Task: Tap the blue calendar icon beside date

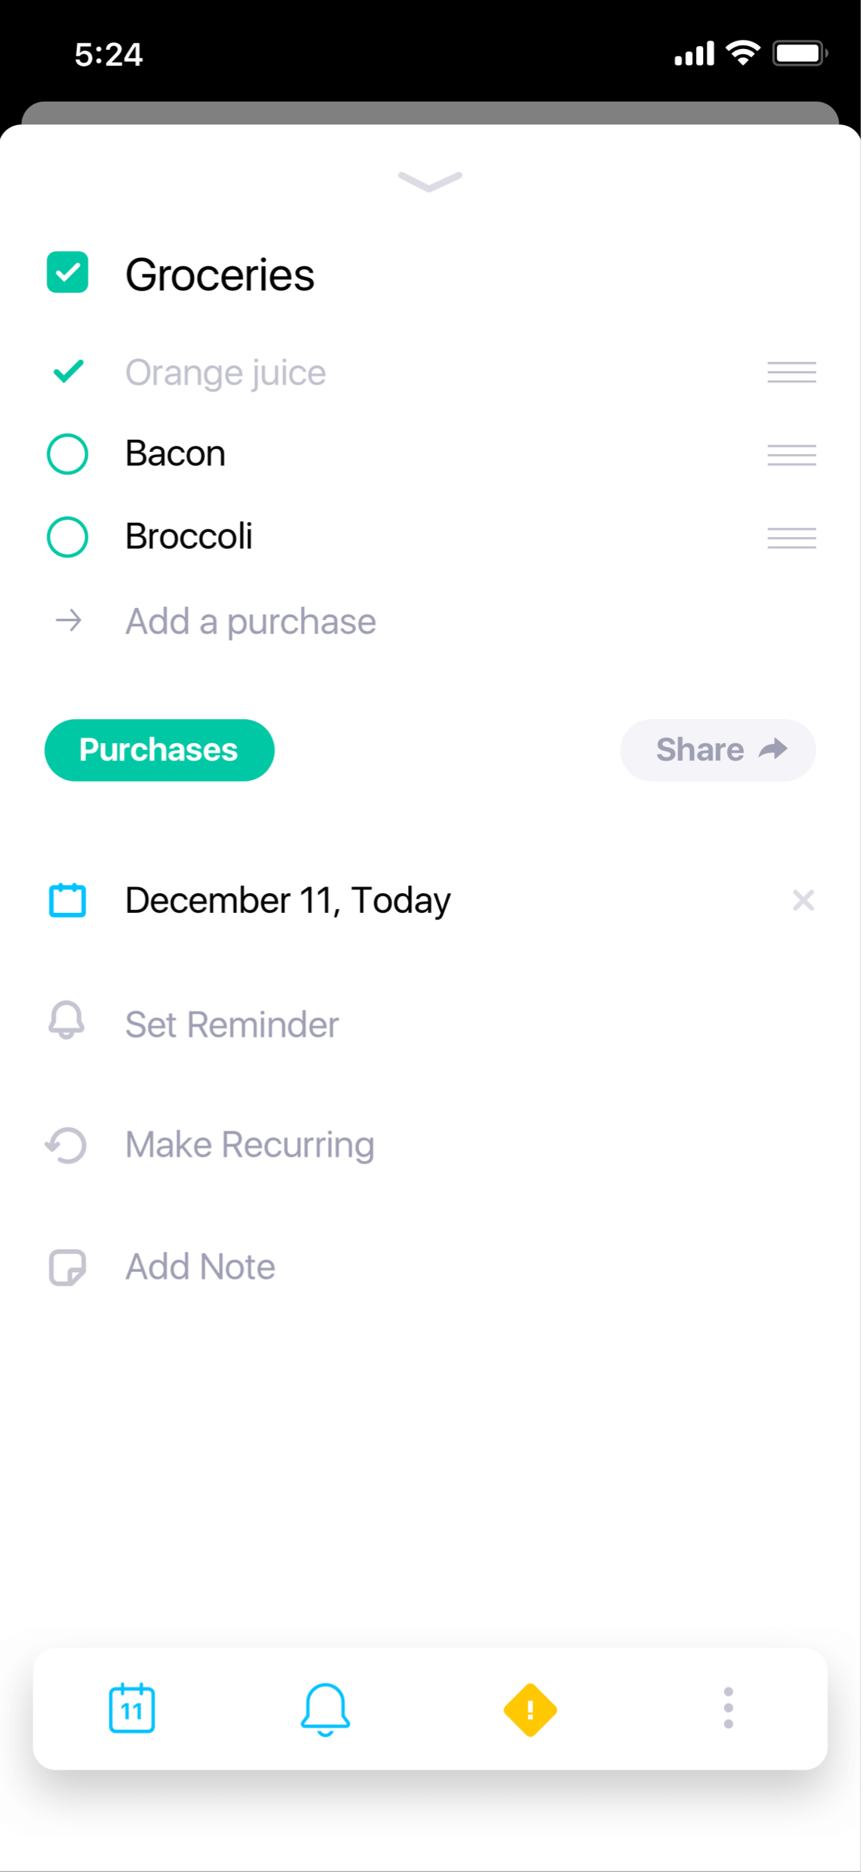Action: tap(67, 900)
